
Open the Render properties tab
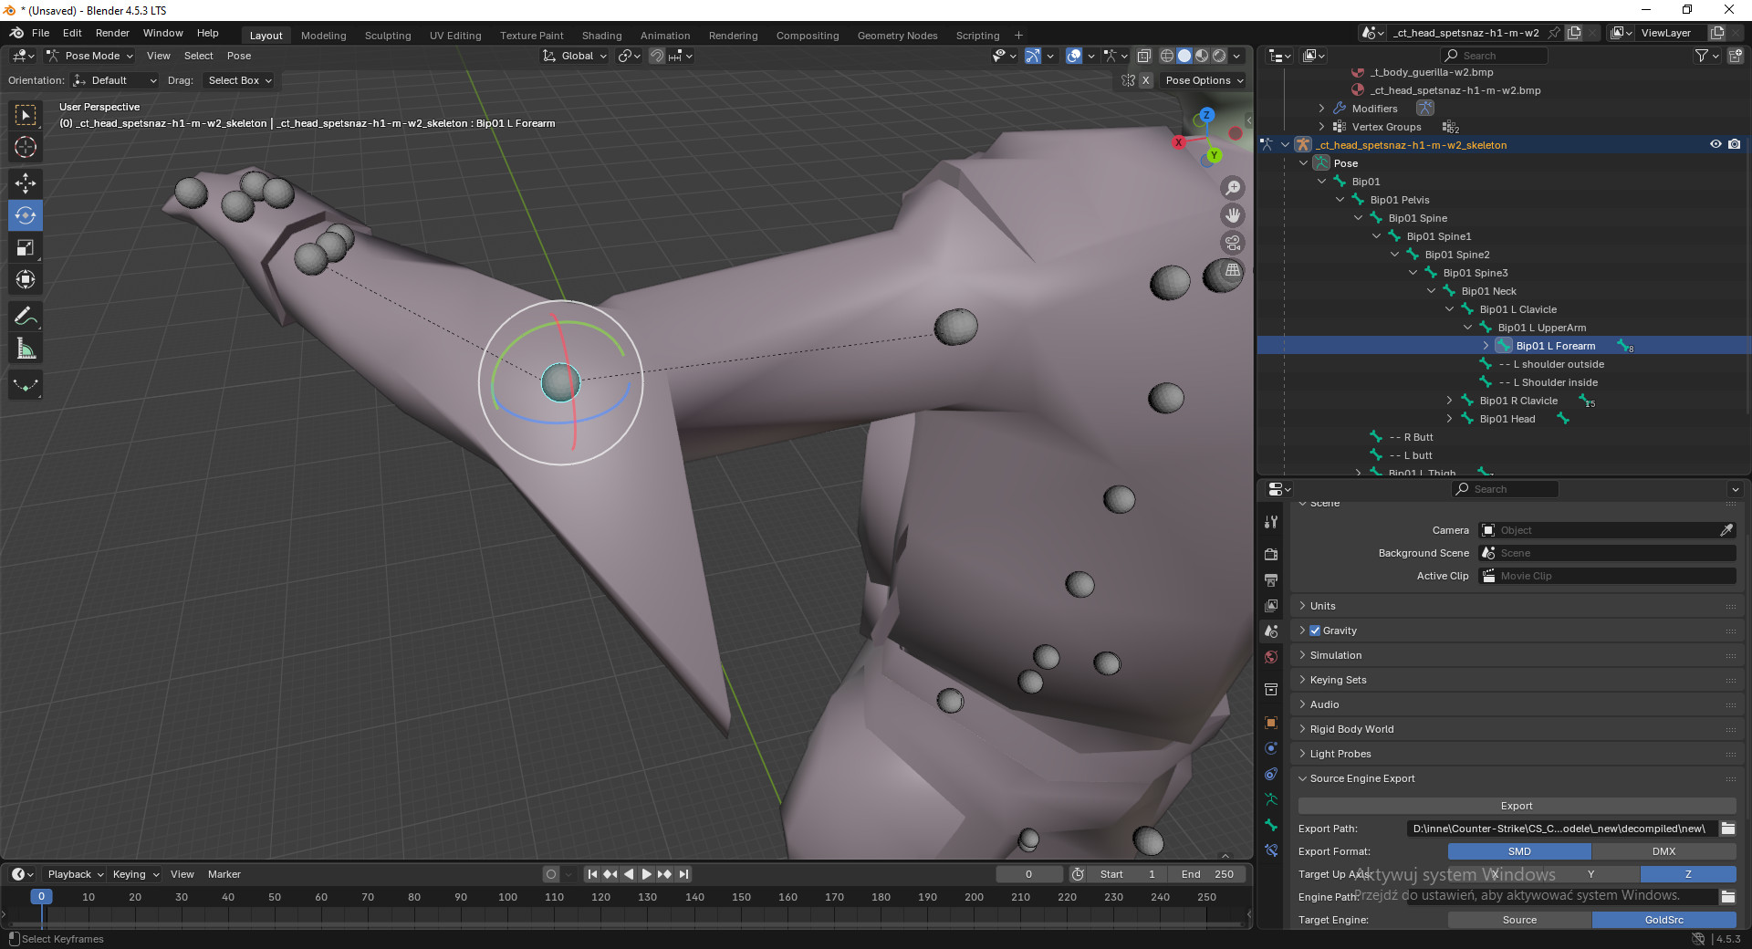click(1270, 555)
